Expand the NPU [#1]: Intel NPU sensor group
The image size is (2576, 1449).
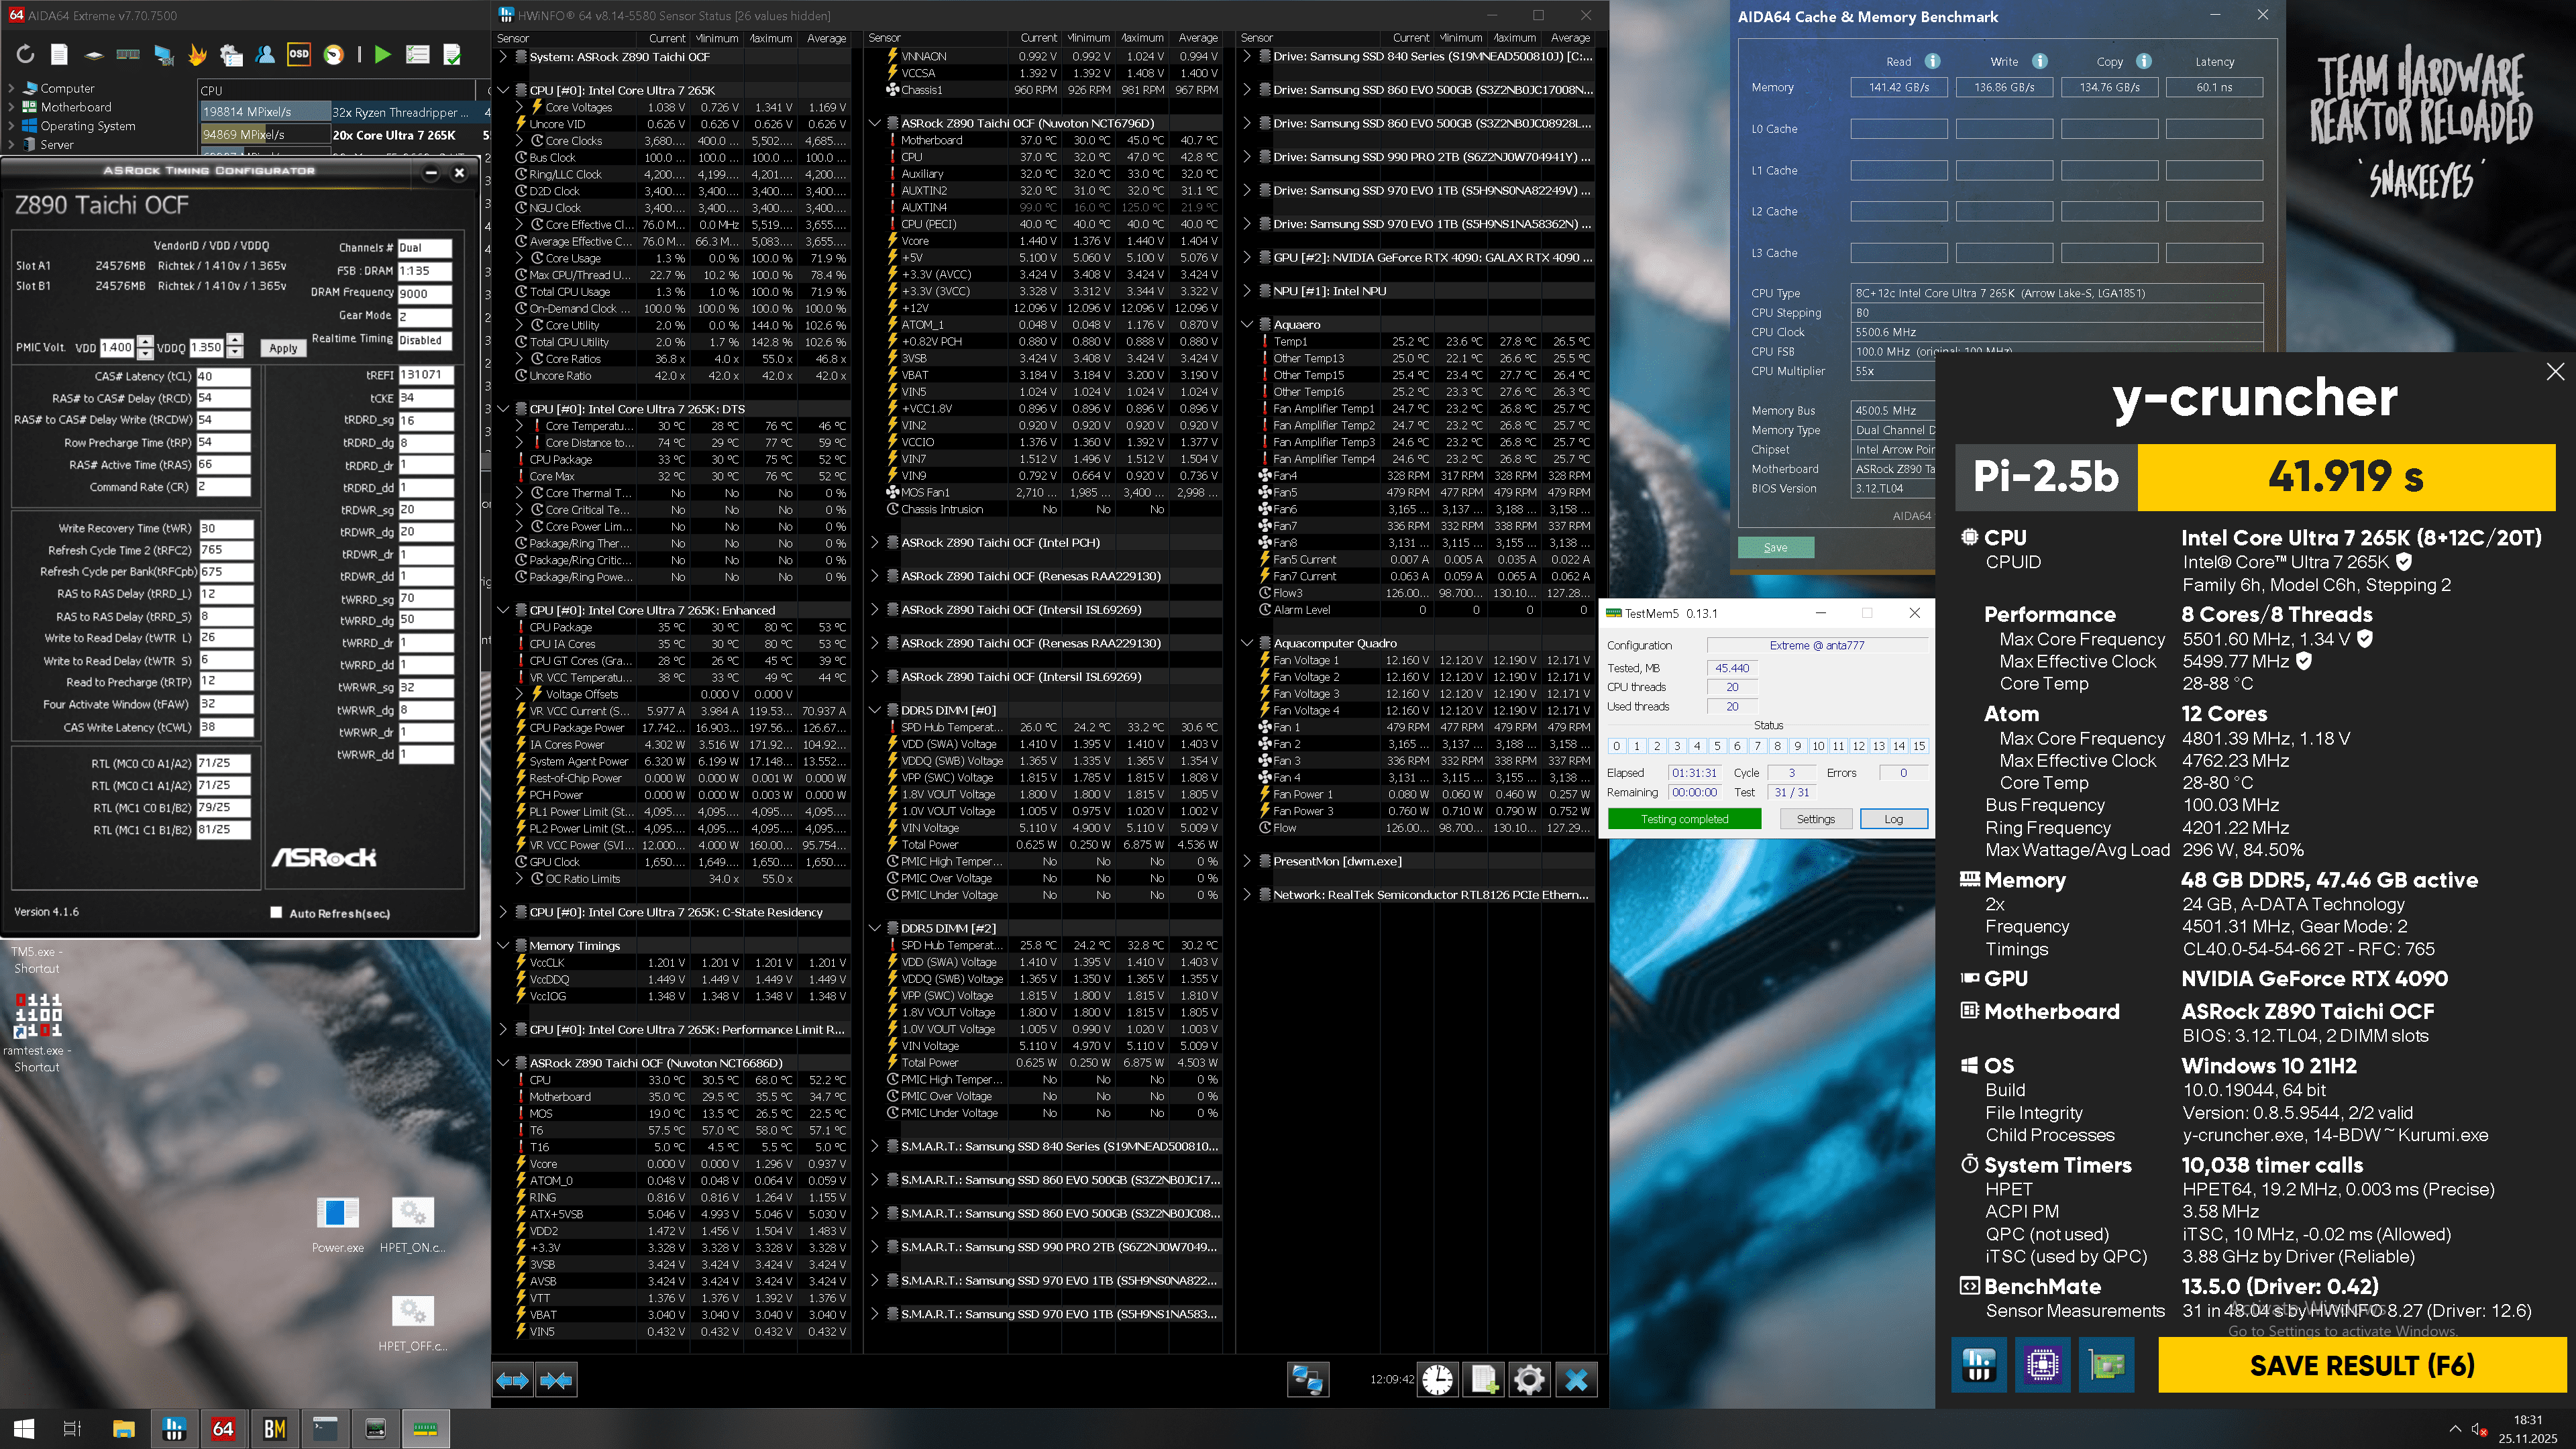click(x=1247, y=291)
